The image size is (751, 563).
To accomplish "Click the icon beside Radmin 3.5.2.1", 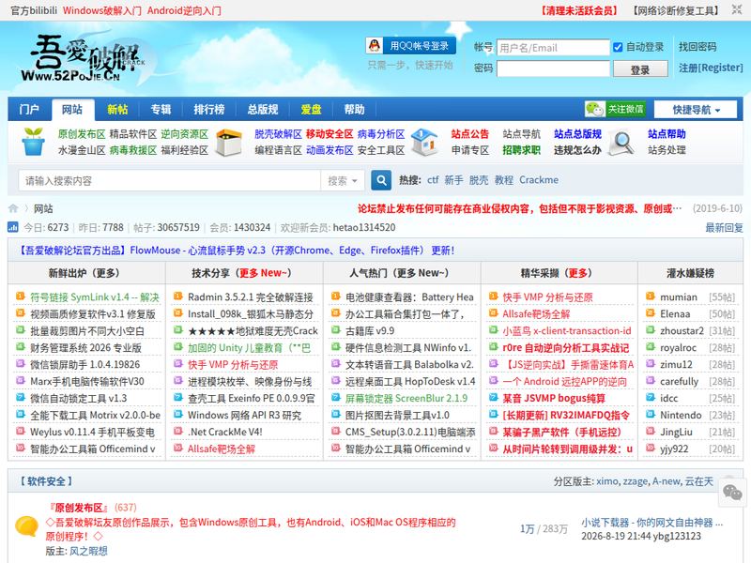I will [x=178, y=297].
